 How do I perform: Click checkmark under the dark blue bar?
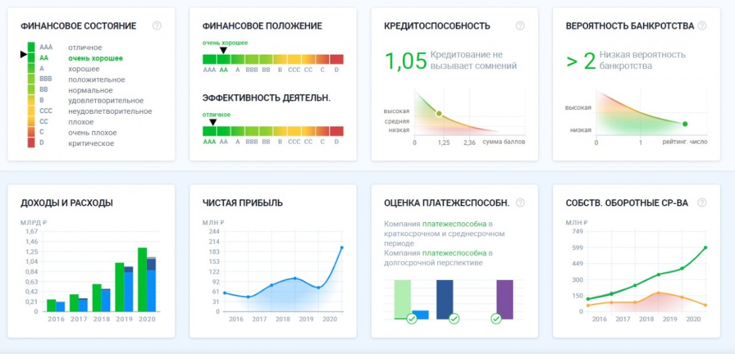(454, 319)
